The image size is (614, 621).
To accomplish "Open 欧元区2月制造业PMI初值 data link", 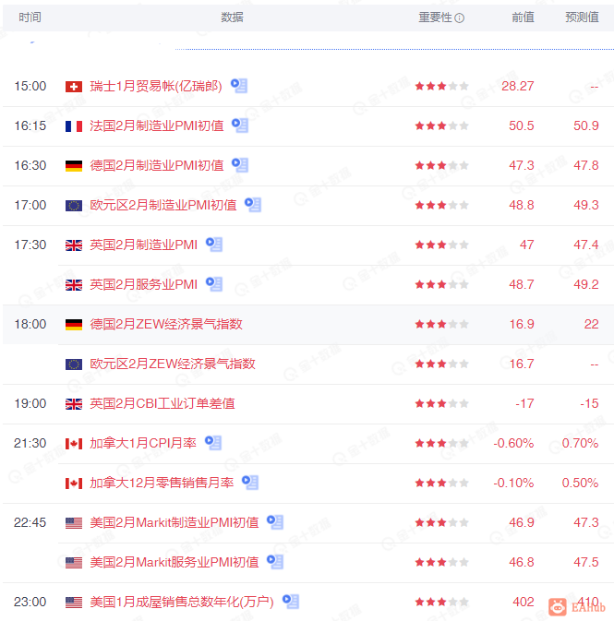I will tap(163, 205).
